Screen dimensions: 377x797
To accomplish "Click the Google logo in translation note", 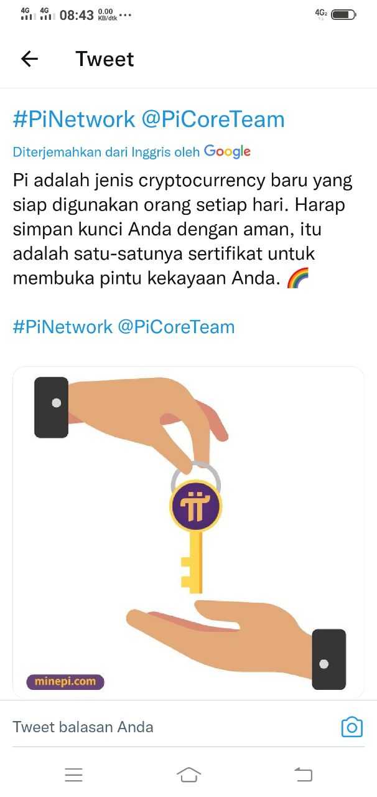I will 227,151.
